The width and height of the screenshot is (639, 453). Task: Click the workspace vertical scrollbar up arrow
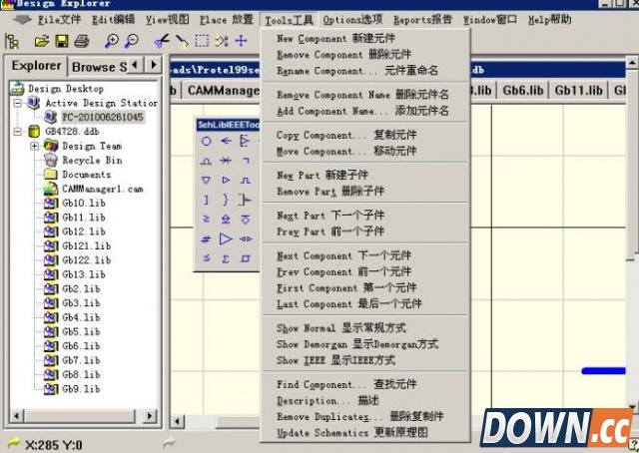(632, 63)
